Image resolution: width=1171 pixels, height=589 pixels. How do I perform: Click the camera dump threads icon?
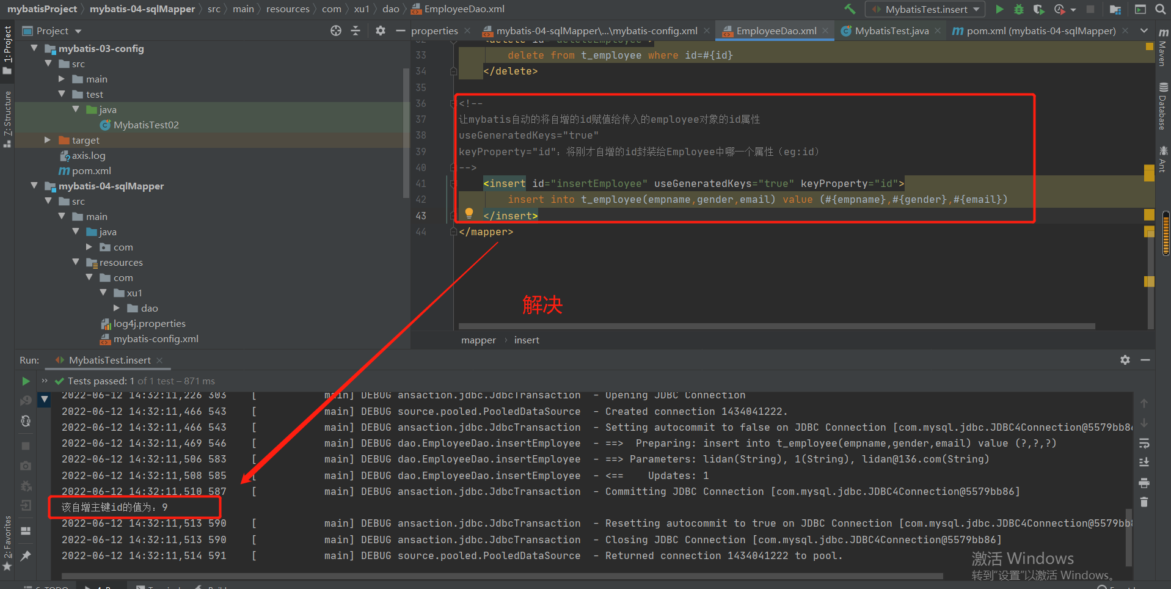click(x=26, y=466)
